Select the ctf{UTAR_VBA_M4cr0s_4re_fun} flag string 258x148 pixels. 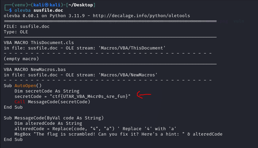pos(90,97)
